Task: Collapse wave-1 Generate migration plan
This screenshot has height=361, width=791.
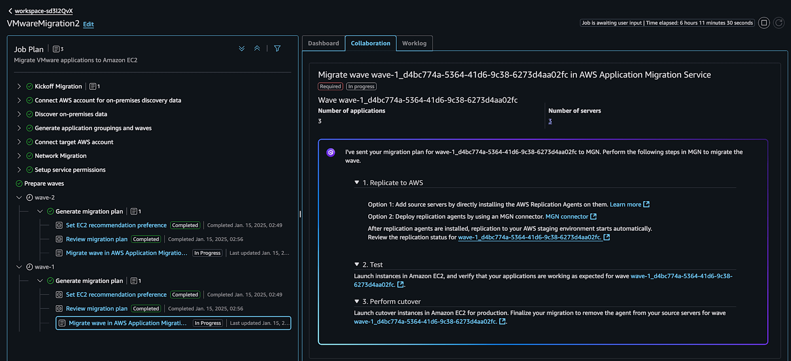Action: 40,281
